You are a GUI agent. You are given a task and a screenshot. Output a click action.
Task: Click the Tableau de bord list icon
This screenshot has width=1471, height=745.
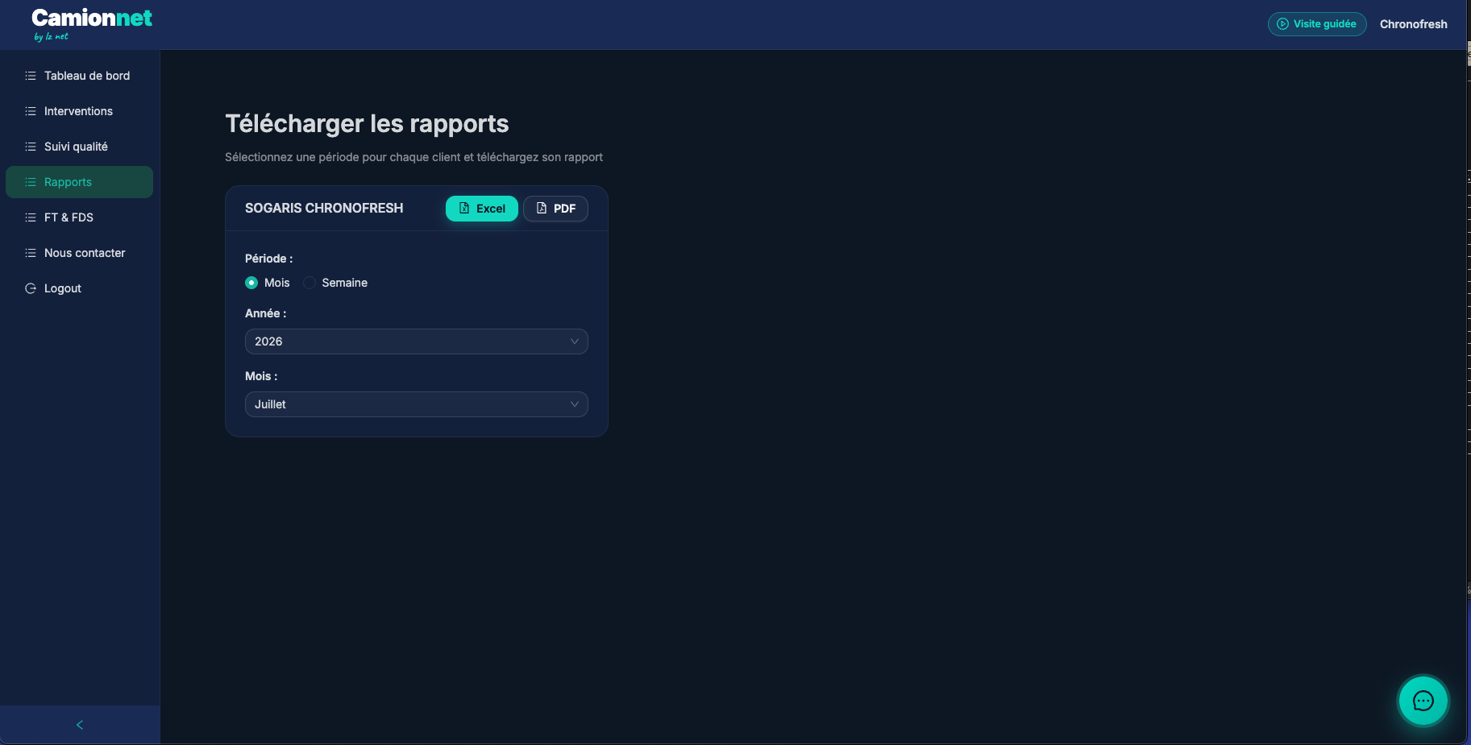(31, 76)
